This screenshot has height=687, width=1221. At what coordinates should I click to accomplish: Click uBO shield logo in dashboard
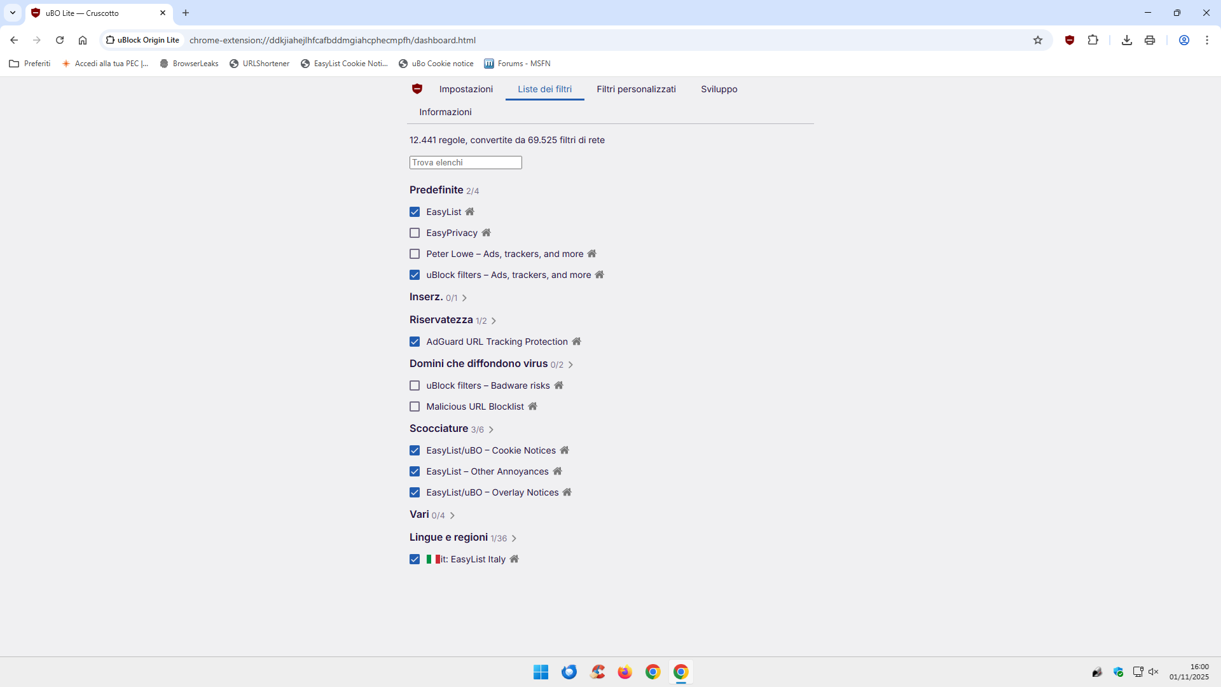point(417,89)
